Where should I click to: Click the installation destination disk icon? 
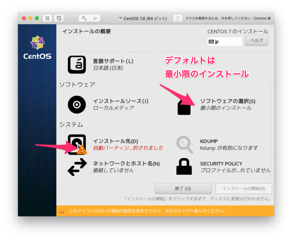(77, 144)
